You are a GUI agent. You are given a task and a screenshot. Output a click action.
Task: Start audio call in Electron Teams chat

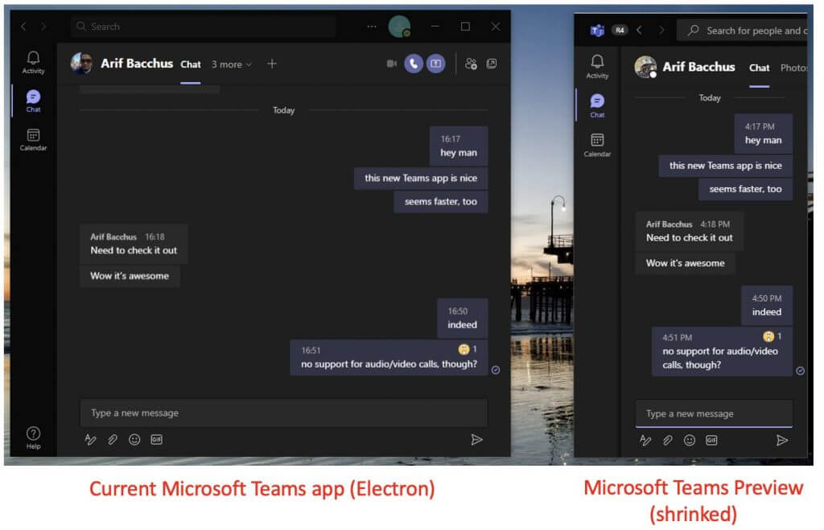[x=414, y=64]
